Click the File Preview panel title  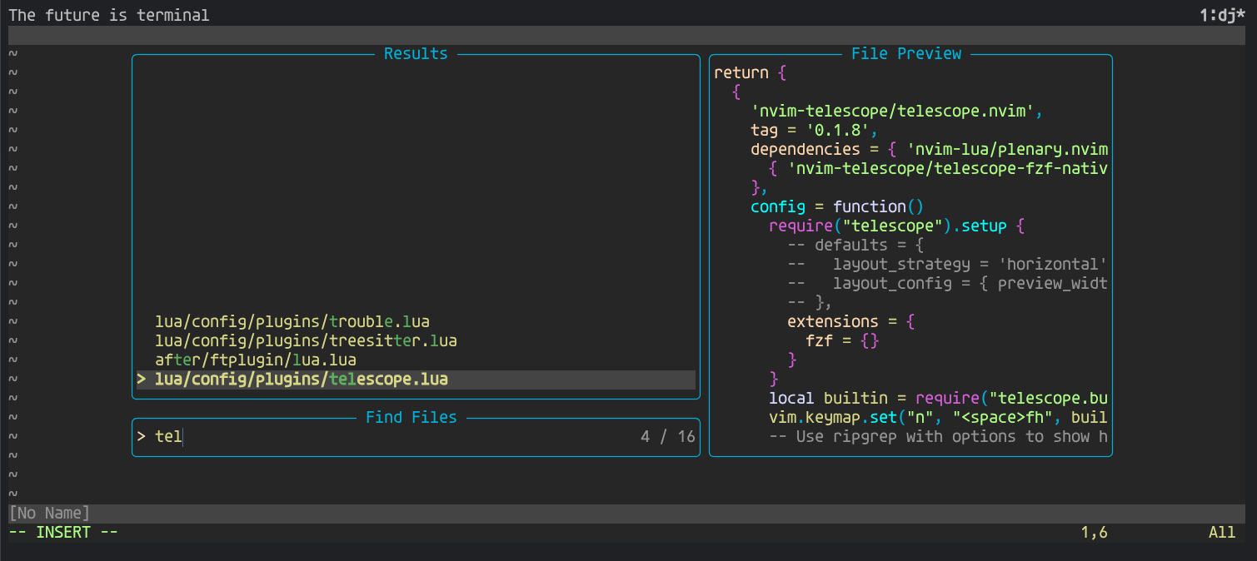tap(906, 53)
